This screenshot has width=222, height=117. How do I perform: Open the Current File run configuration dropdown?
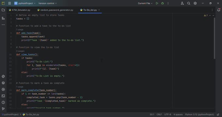point(145,3)
